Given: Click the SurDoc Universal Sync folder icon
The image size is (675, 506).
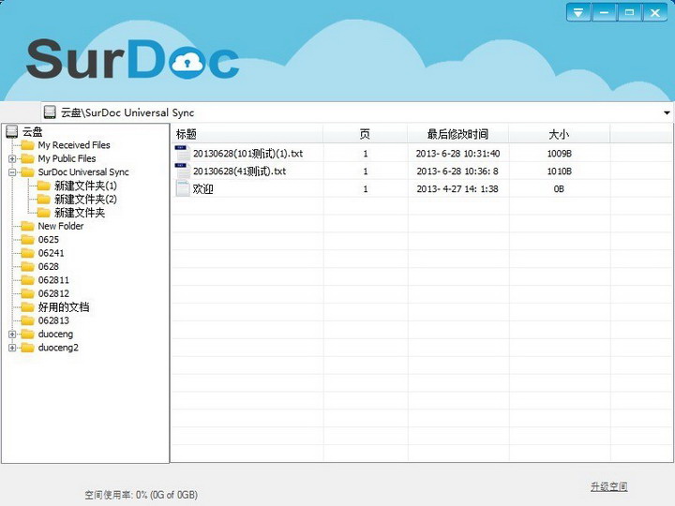Looking at the screenshot, I should pyautogui.click(x=27, y=172).
